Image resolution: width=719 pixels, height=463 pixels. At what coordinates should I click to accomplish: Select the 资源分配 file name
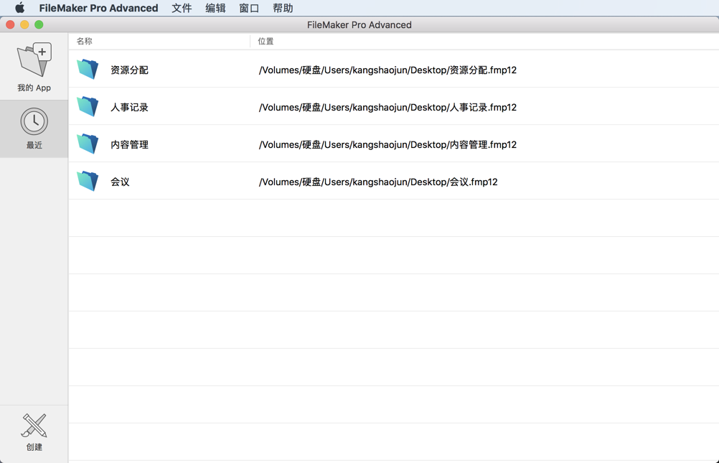click(129, 70)
